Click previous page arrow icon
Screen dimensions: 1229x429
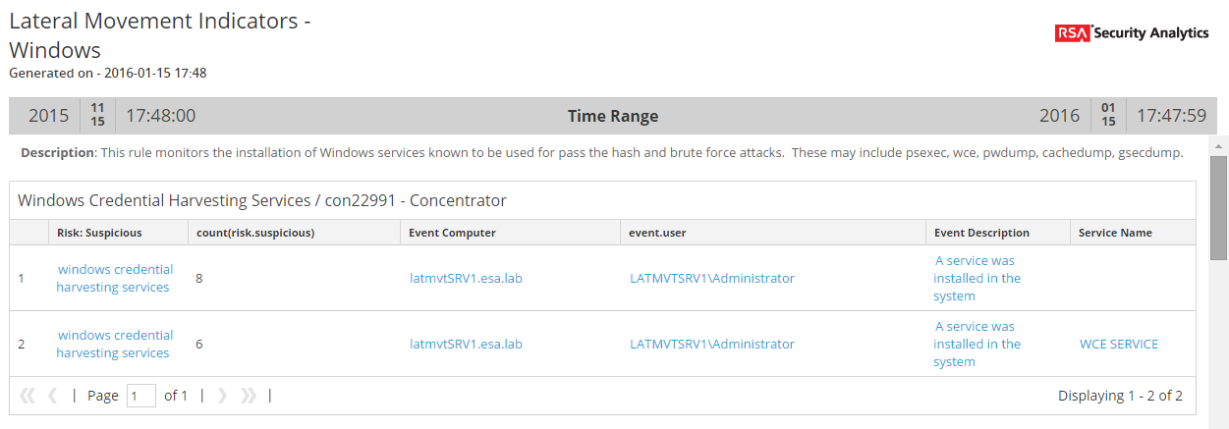(x=53, y=396)
